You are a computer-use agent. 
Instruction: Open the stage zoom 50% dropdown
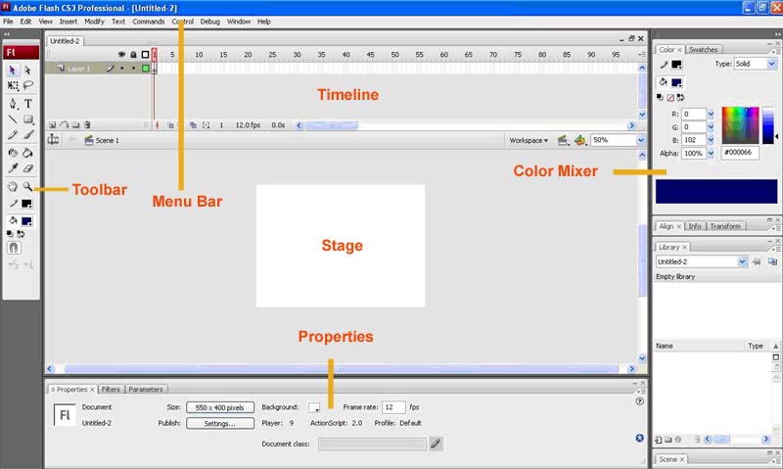coord(641,140)
